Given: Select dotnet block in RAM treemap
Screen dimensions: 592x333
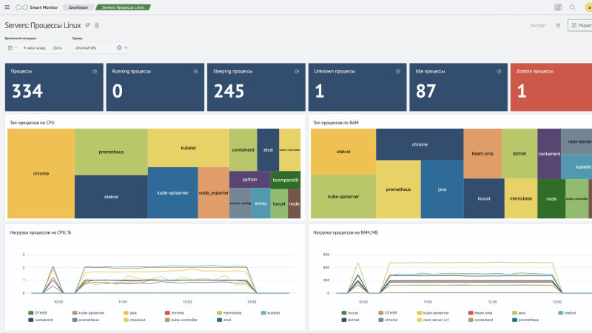Looking at the screenshot, I should tap(519, 153).
